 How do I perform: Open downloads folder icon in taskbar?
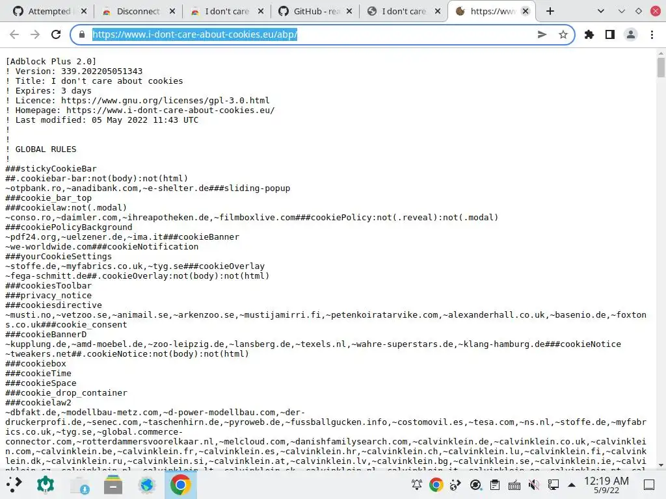80,485
